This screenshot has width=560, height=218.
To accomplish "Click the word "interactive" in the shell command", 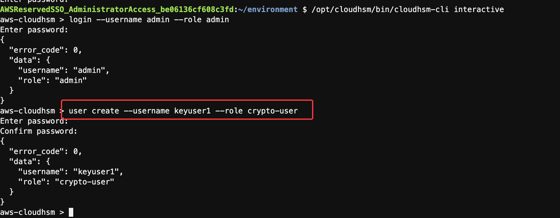I will (479, 10).
